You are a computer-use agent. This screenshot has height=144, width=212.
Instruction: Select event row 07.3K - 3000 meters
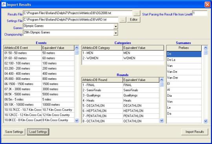point(39,89)
